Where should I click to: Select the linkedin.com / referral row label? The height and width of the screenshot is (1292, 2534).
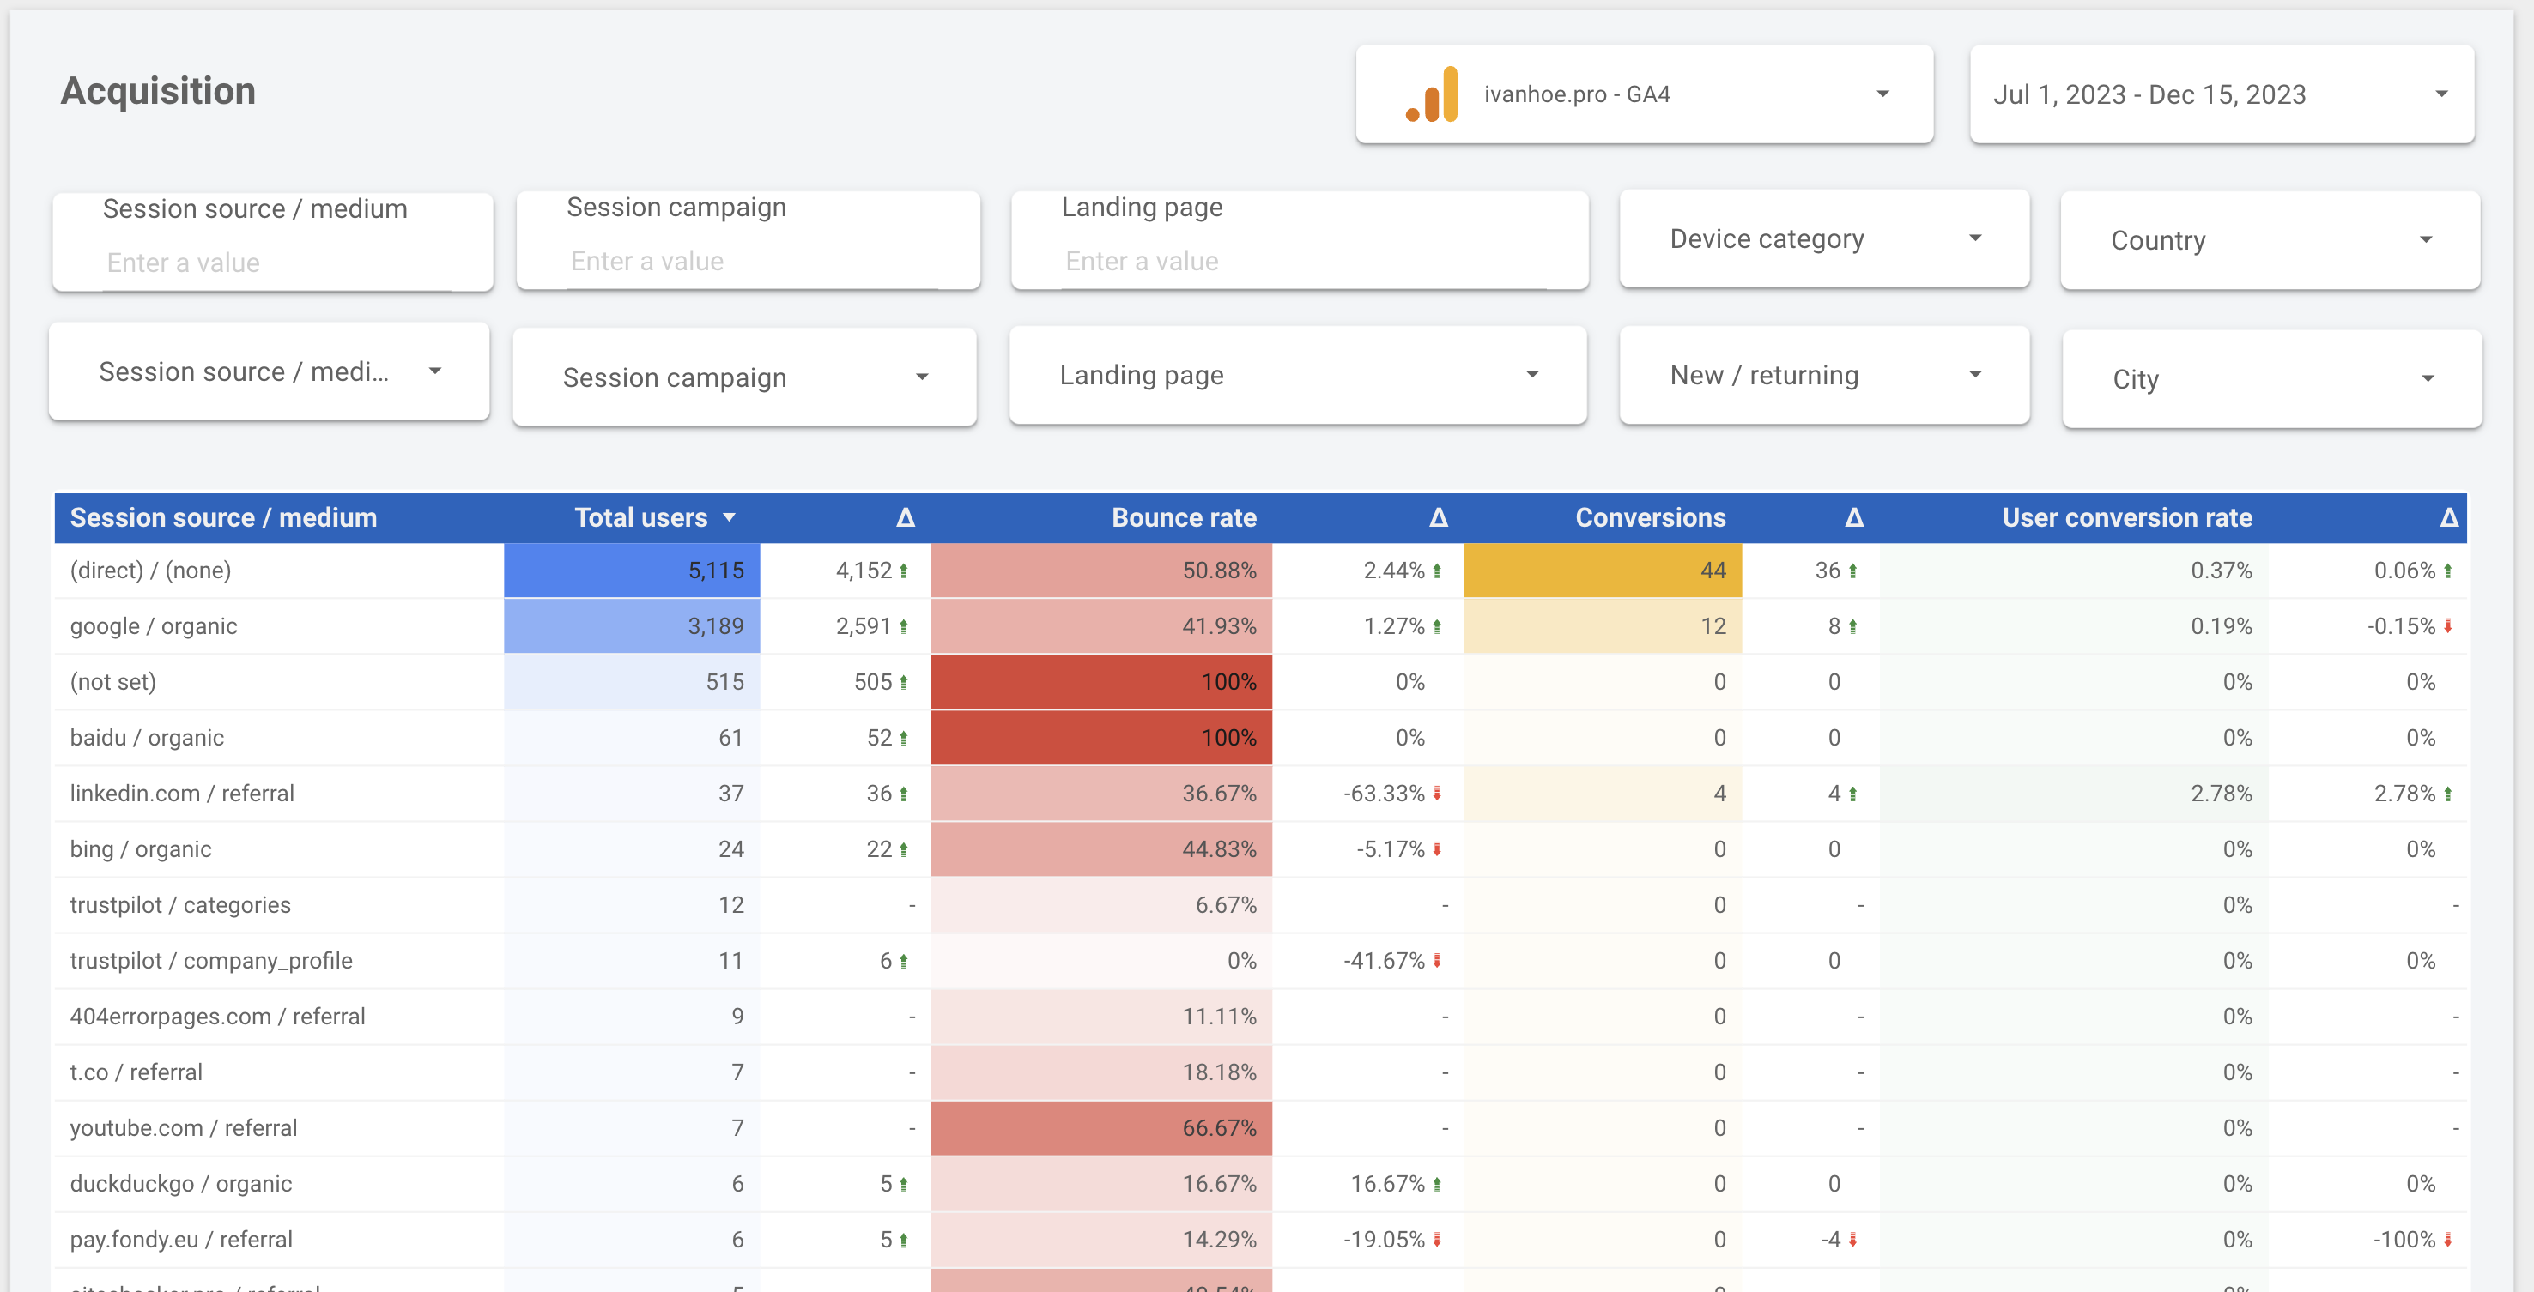point(182,794)
